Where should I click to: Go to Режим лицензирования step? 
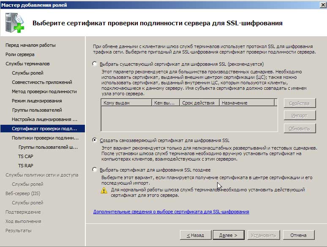[37, 101]
